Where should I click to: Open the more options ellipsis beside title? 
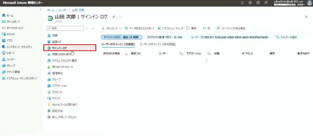pos(120,17)
